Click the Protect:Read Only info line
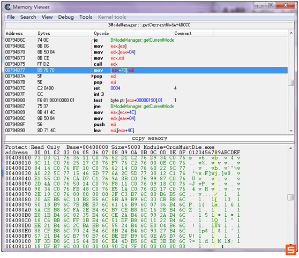Screen dimensions: 299x258 tap(110, 147)
